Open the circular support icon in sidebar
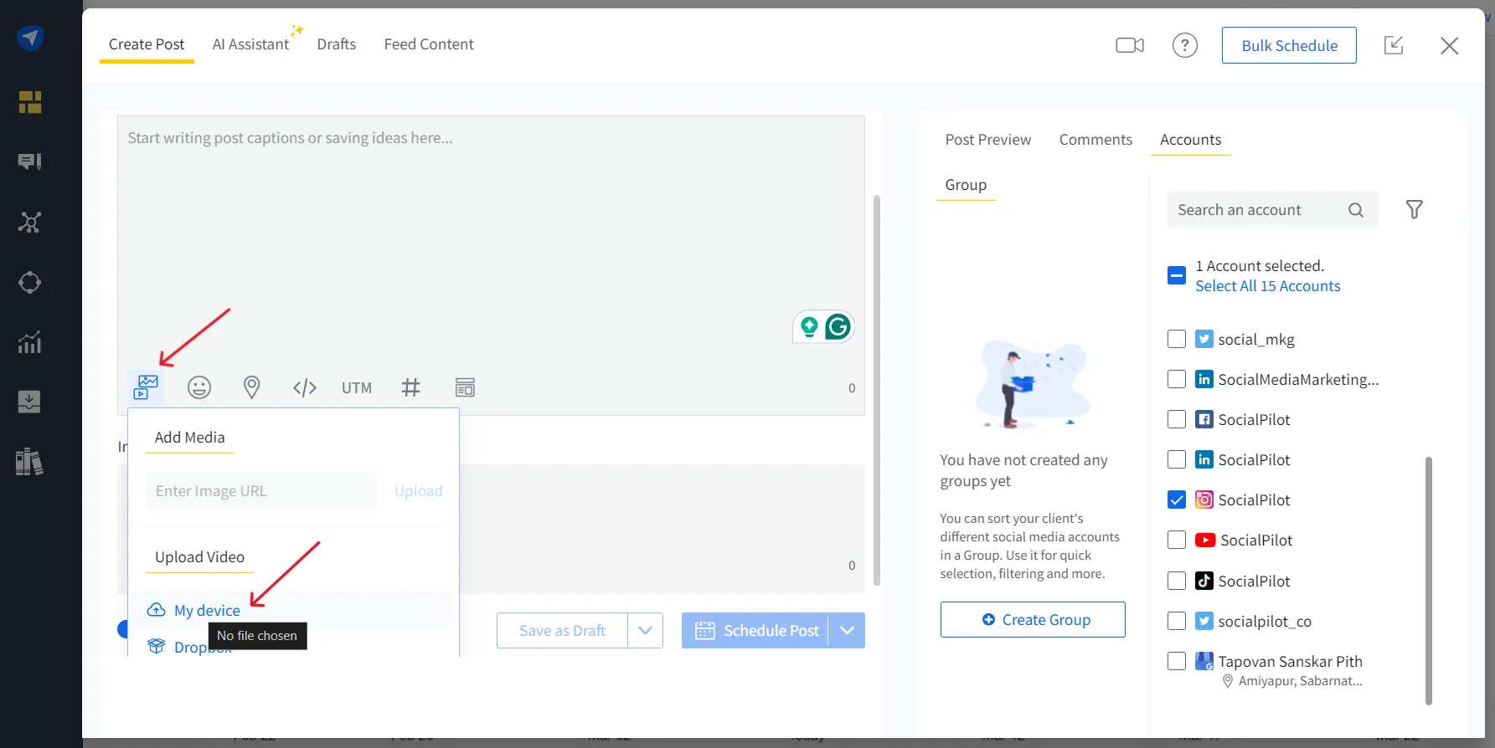 click(x=30, y=283)
